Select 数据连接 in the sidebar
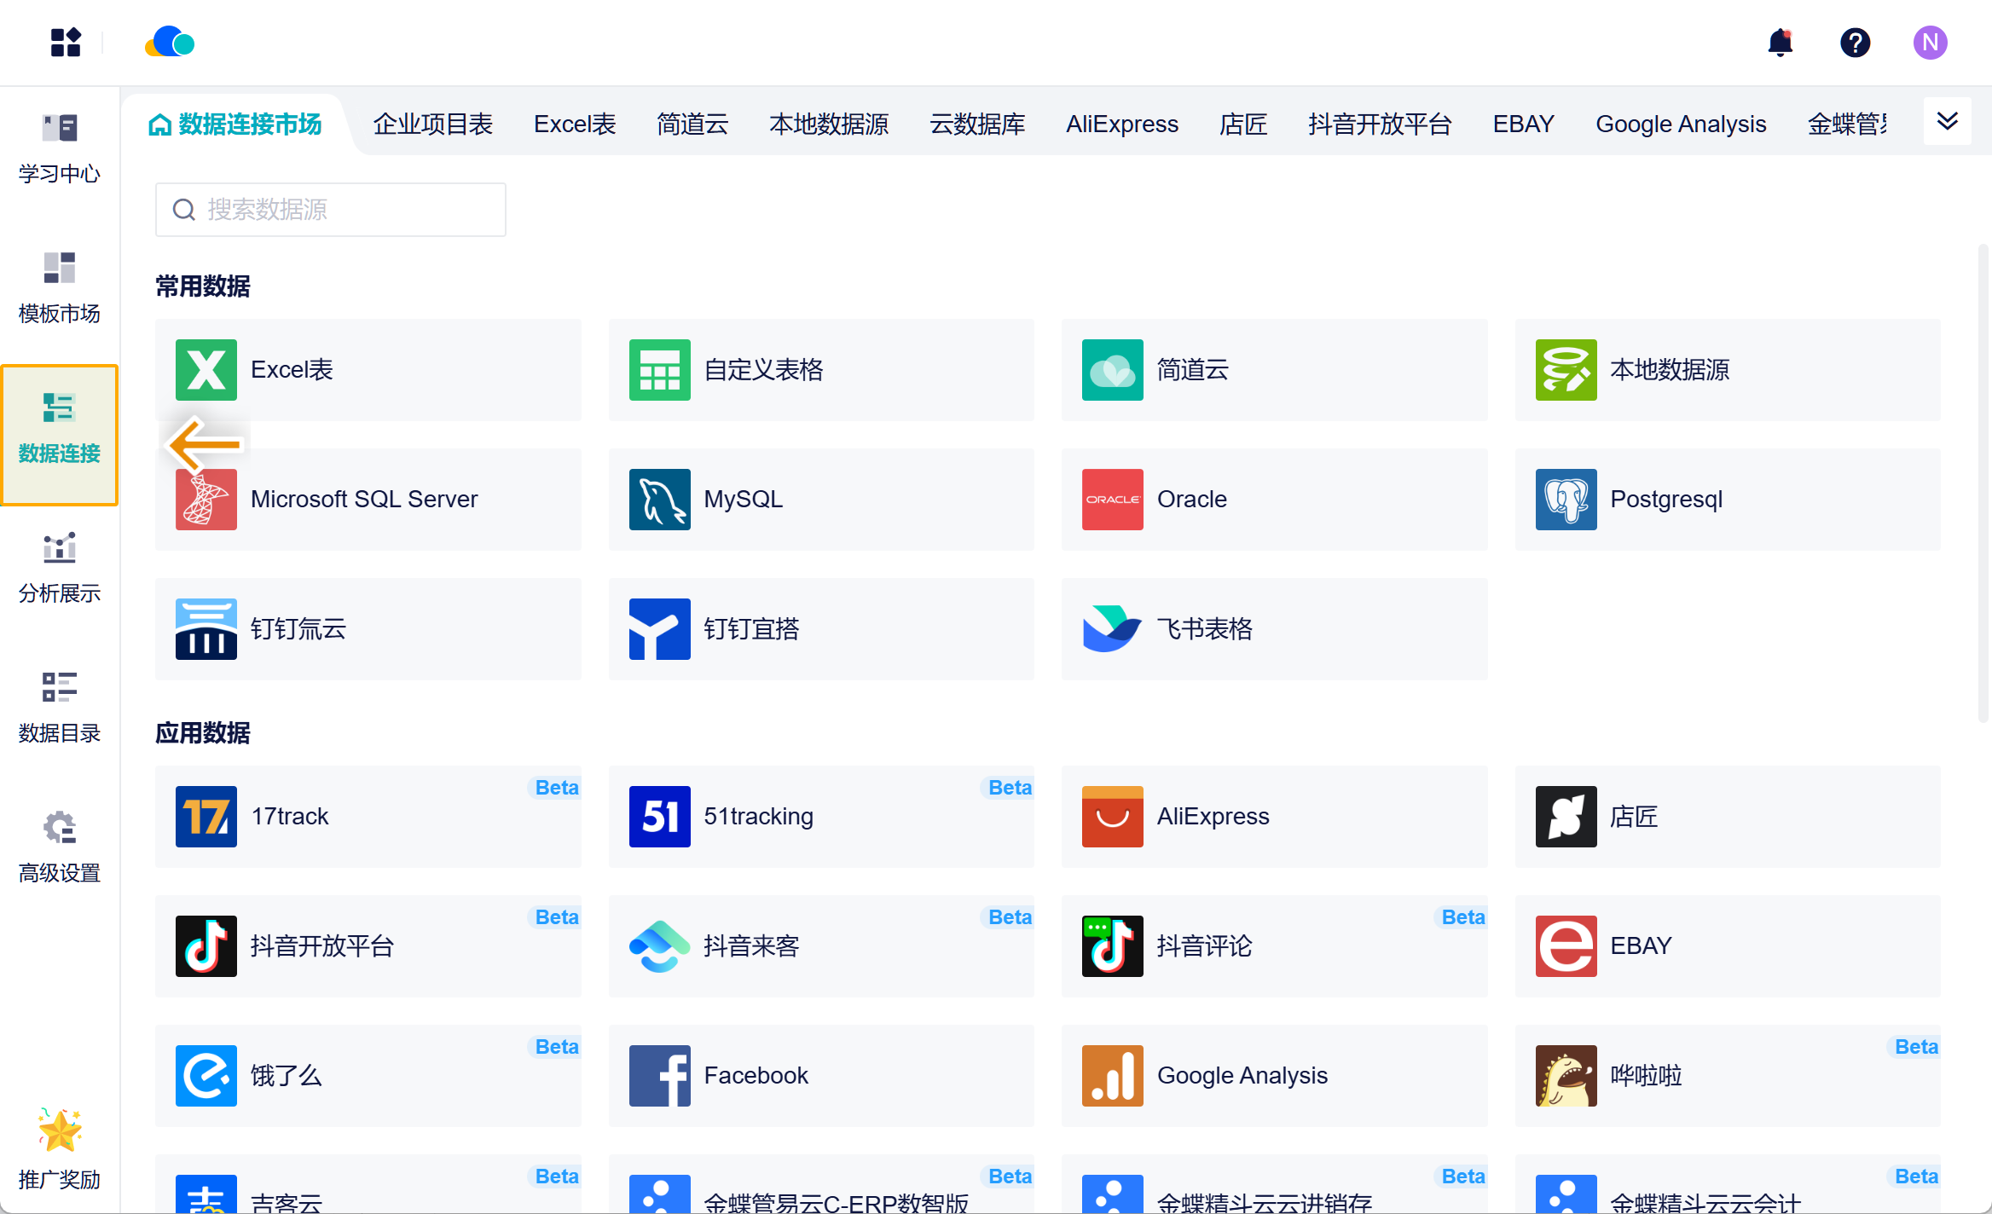Screen dimensions: 1992x1214 (x=60, y=435)
